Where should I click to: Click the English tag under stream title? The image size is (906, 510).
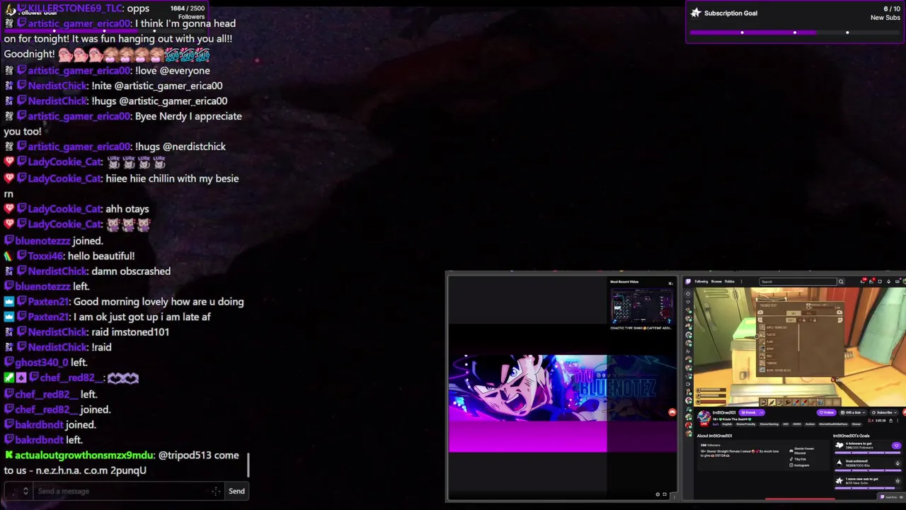[727, 424]
